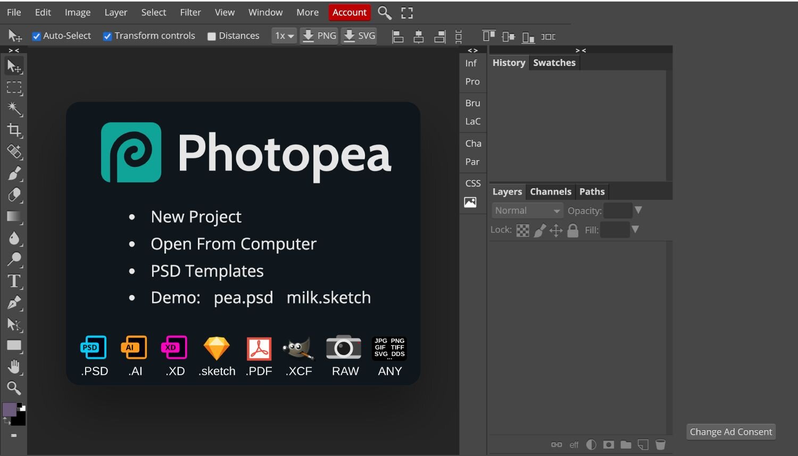The image size is (798, 456).
Task: Collapse the left toolbox with arrows
Action: click(14, 50)
